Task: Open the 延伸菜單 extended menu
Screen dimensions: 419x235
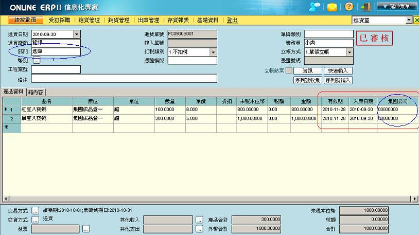Action: tap(396, 7)
